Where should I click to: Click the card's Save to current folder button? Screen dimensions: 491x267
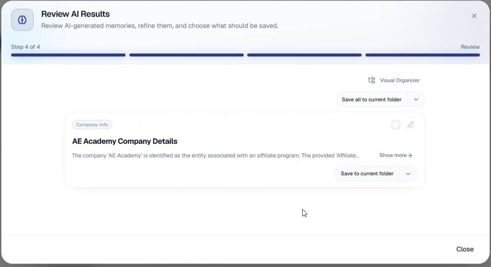coord(367,174)
